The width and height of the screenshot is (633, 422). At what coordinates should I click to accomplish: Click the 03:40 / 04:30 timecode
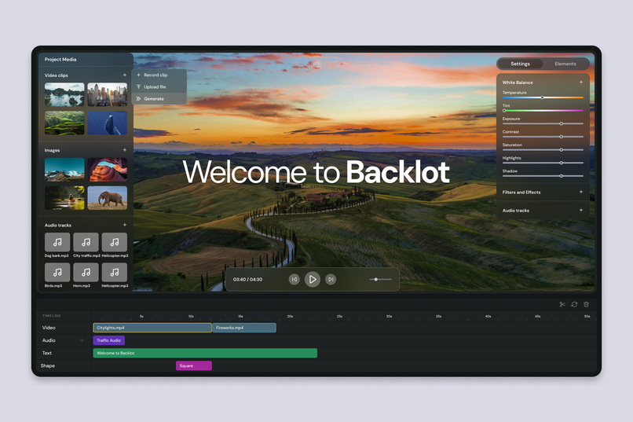click(247, 280)
